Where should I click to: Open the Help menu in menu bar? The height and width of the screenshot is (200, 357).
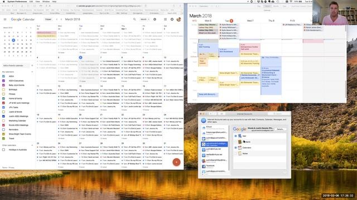(54, 1)
